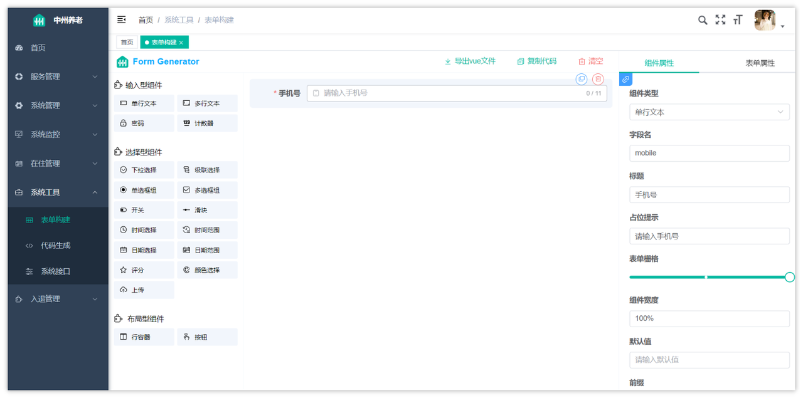Switch to the 首页 page tab
803x398 pixels.
tap(127, 42)
